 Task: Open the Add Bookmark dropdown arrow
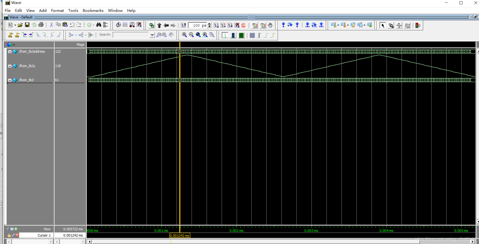(338, 25)
